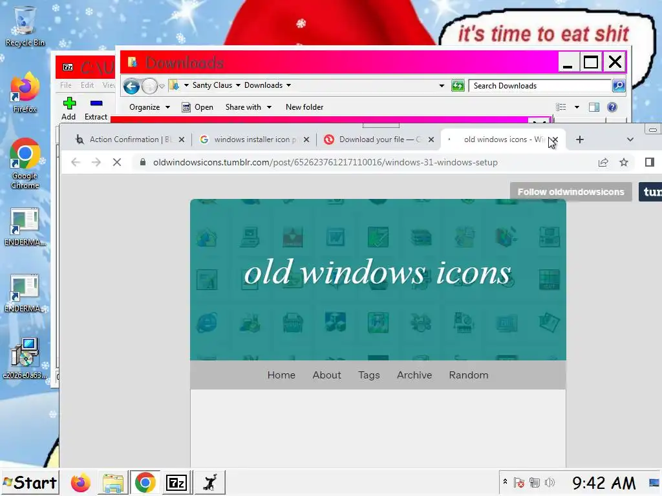The image size is (662, 496).
Task: Open Chrome tab search chevron
Action: tap(630, 139)
